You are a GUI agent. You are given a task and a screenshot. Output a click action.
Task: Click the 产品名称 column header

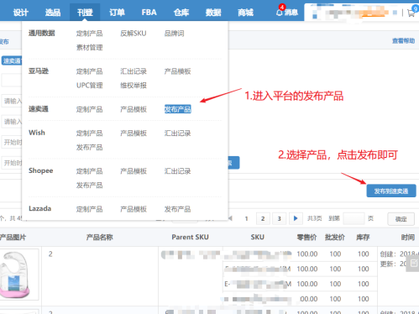pyautogui.click(x=99, y=238)
